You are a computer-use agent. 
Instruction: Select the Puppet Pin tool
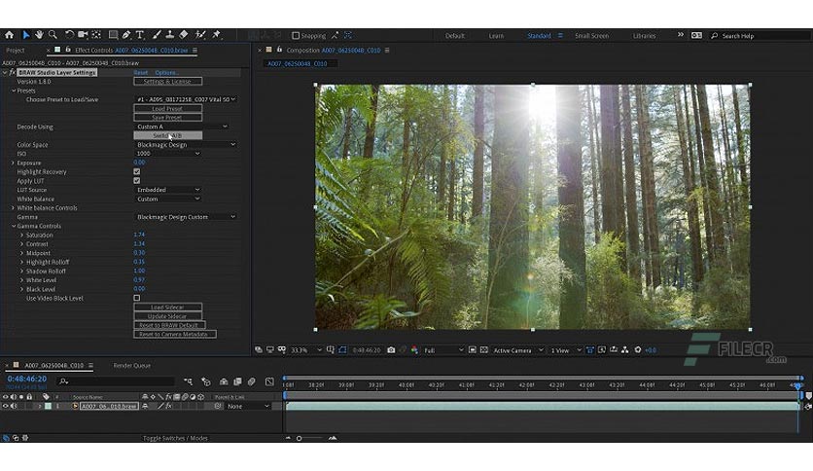click(x=216, y=35)
